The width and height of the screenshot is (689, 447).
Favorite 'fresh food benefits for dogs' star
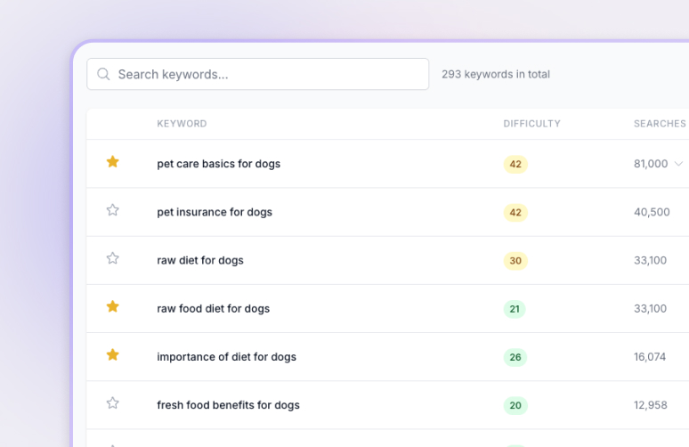click(112, 403)
